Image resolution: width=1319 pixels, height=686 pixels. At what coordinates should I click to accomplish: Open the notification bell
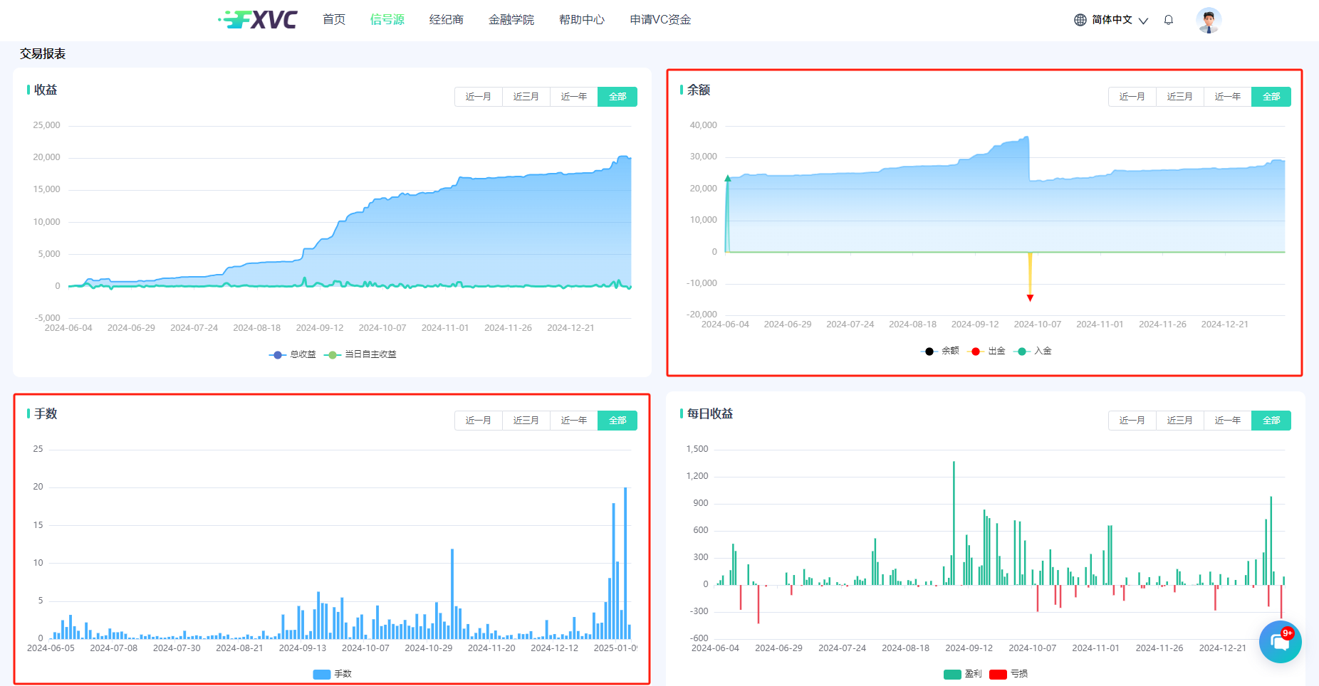(1169, 20)
